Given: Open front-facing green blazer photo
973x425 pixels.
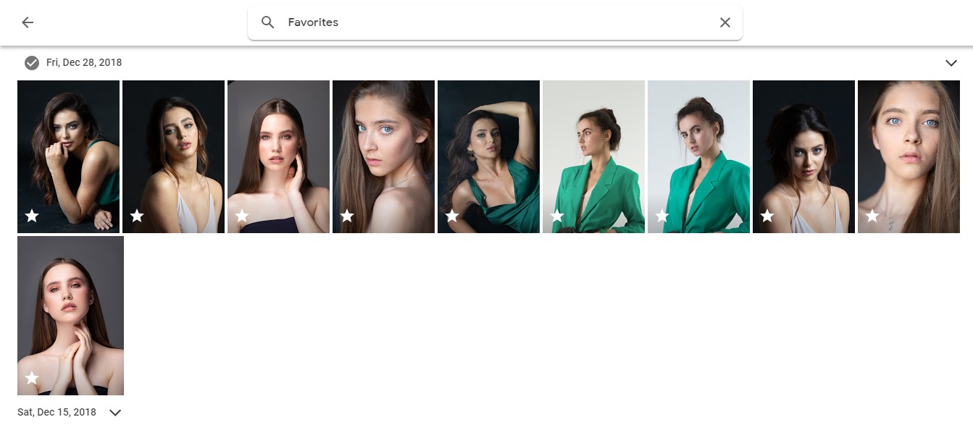Looking at the screenshot, I should 698,156.
